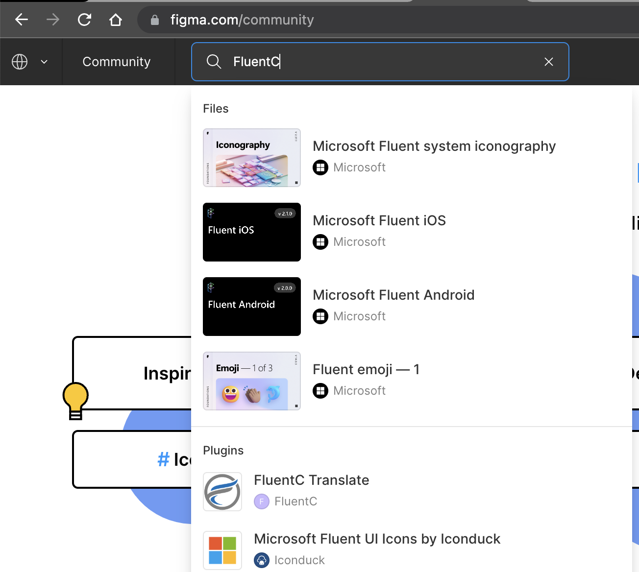Select Microsoft Fluent UI Icons by Iconduck
639x572 pixels.
click(377, 539)
